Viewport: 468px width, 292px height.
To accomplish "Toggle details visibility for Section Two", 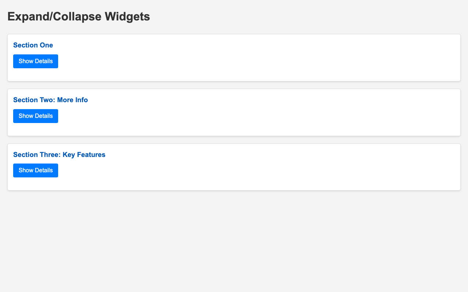I will pyautogui.click(x=35, y=116).
